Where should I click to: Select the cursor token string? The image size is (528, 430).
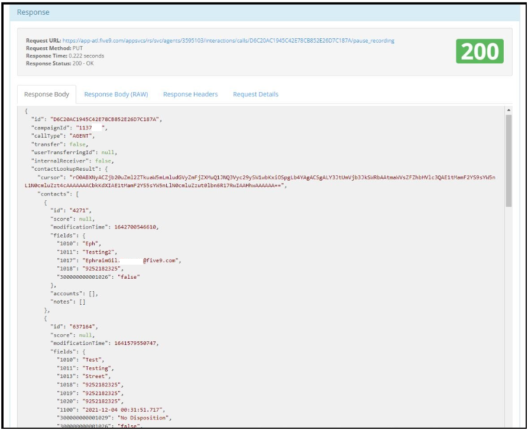point(260,181)
